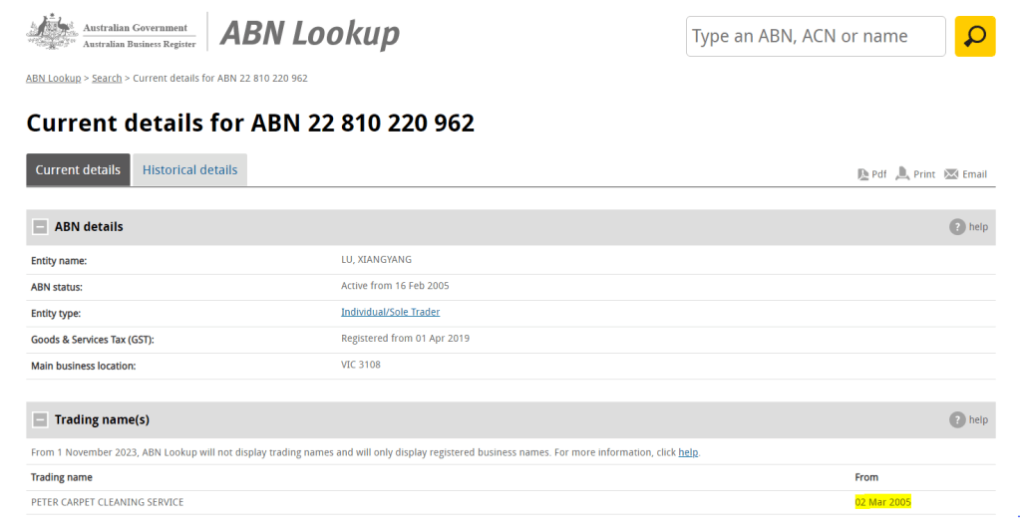Screen dimensions: 1020x527
Task: Click the highlighted 02 Mar 2005 date
Action: pos(882,502)
